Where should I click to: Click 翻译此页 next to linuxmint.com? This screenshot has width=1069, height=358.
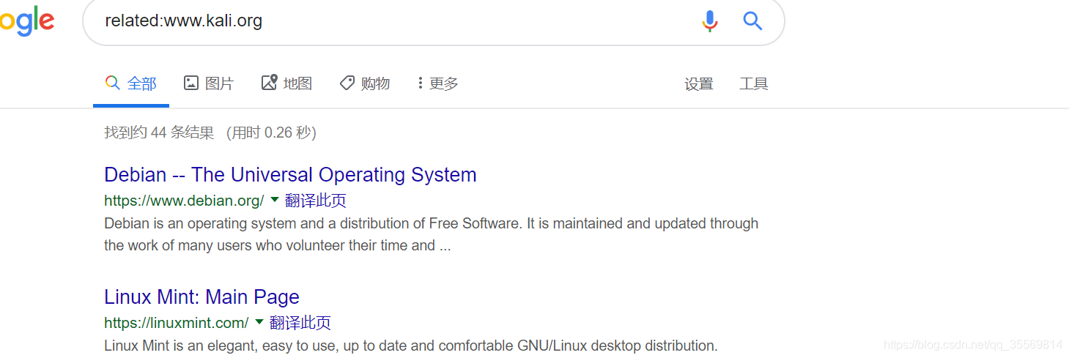click(300, 323)
